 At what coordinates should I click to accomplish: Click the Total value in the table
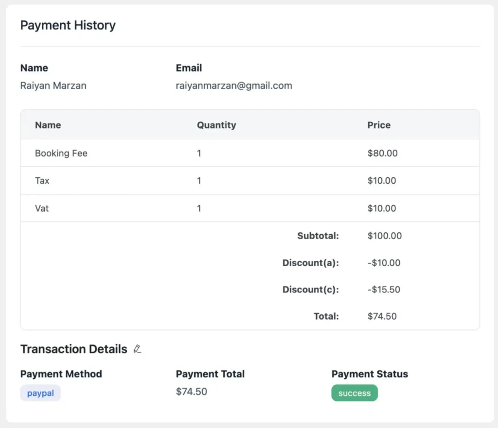click(x=382, y=316)
